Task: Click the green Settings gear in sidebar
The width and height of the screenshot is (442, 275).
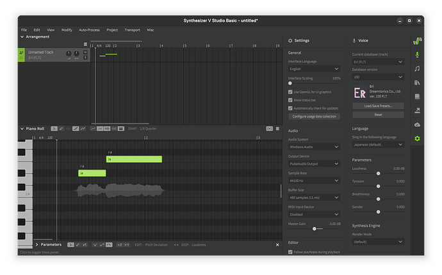Action: click(x=417, y=138)
